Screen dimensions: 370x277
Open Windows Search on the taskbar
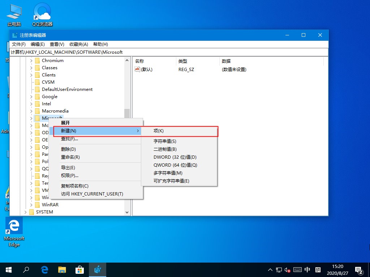tap(26, 269)
